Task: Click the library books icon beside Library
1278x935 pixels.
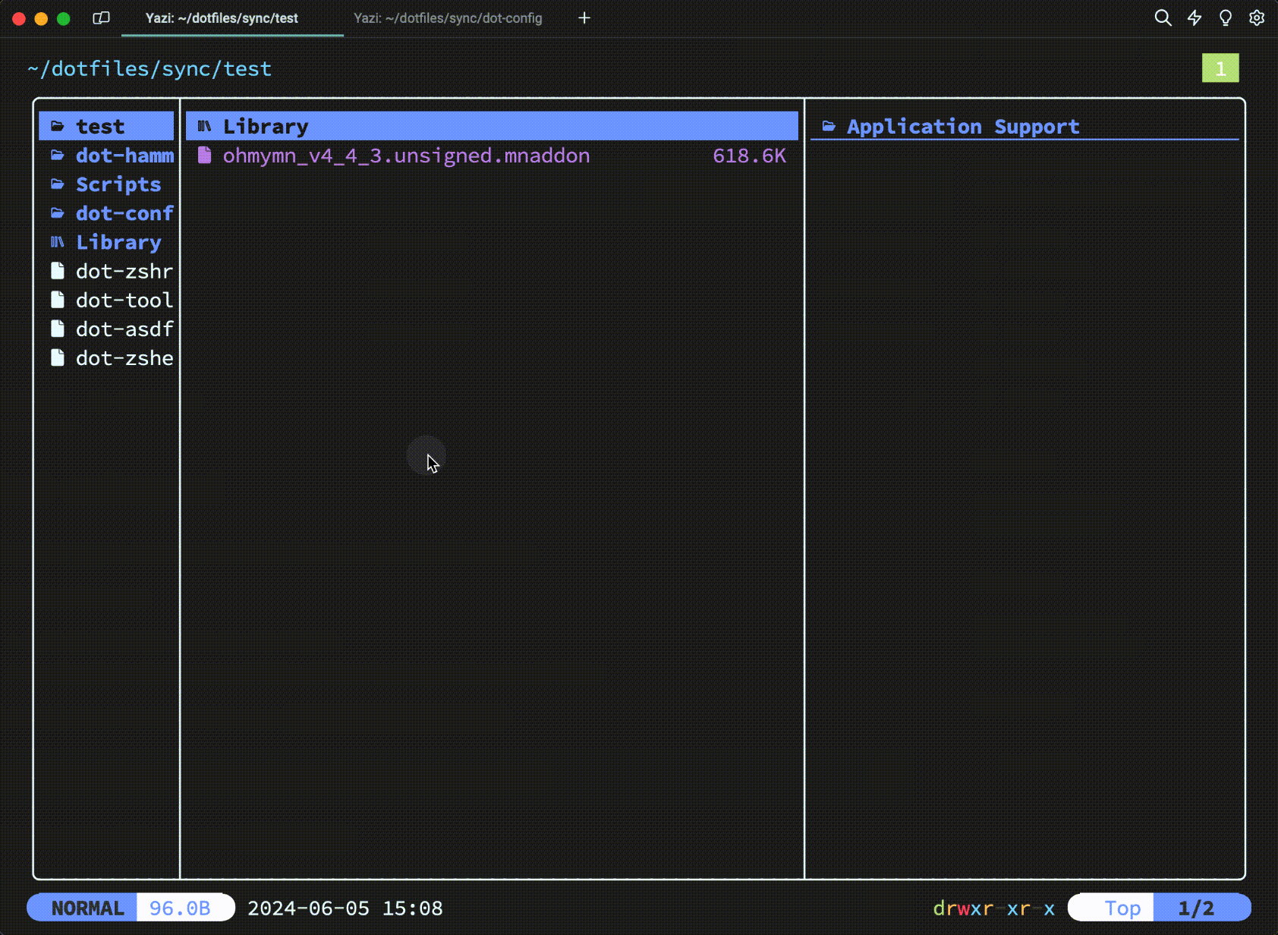Action: [57, 241]
